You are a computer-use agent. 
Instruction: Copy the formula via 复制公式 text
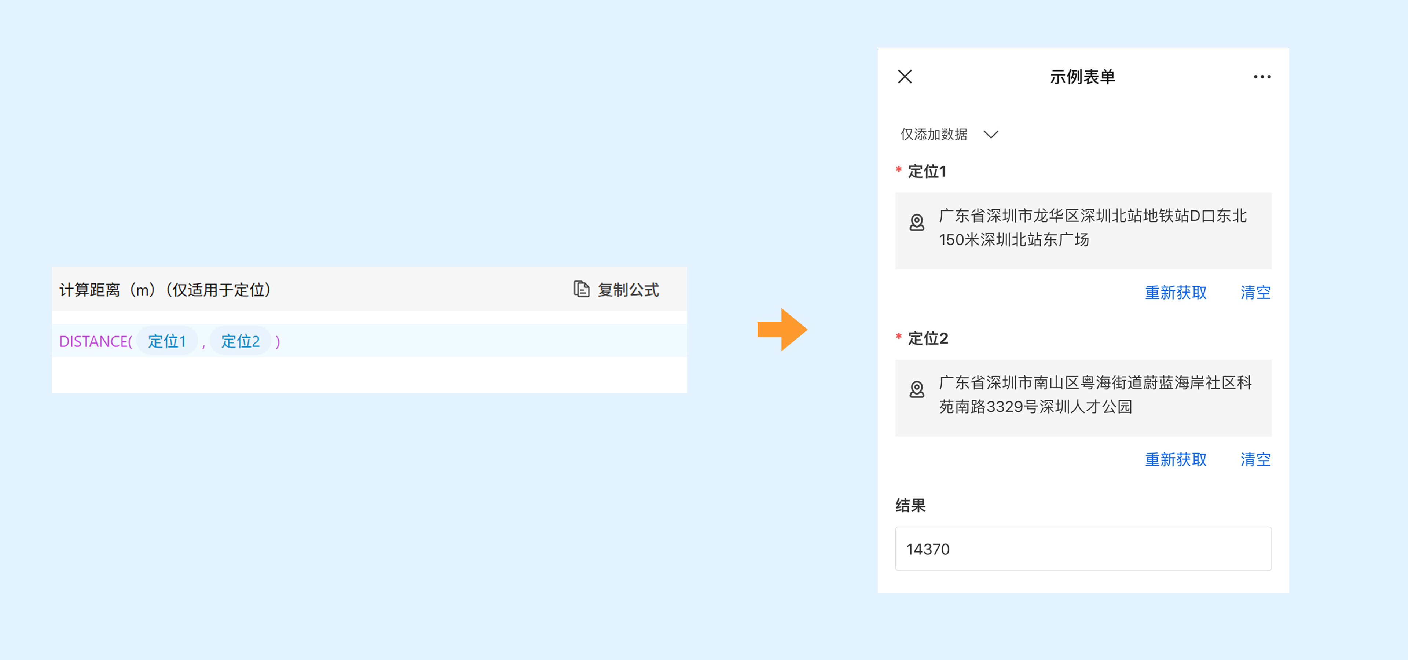[x=628, y=290]
